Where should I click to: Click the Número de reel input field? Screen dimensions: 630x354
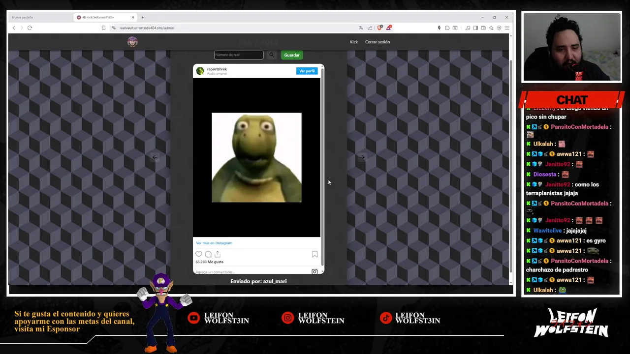pyautogui.click(x=239, y=55)
